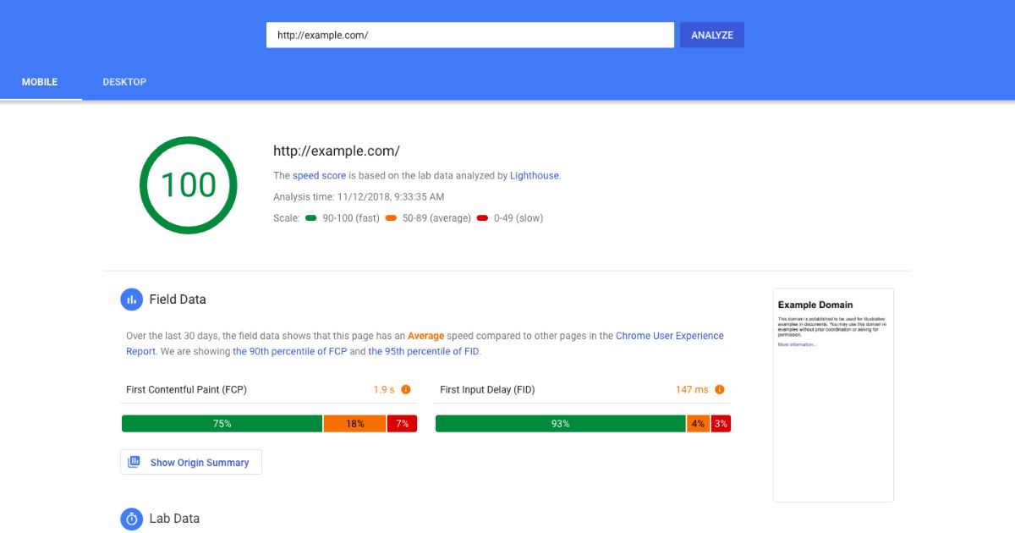Open the 95th percentile of FID link

(424, 351)
